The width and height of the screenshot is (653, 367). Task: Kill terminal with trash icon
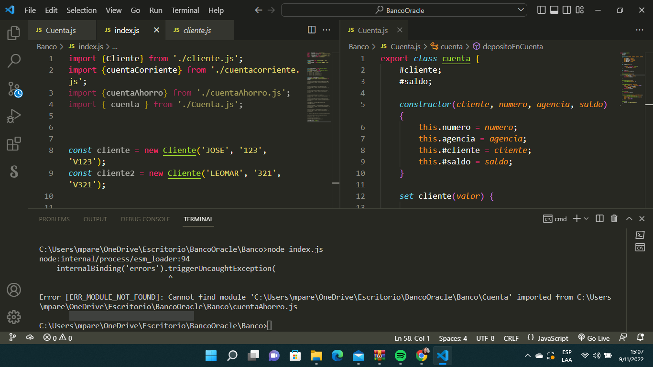tap(614, 218)
